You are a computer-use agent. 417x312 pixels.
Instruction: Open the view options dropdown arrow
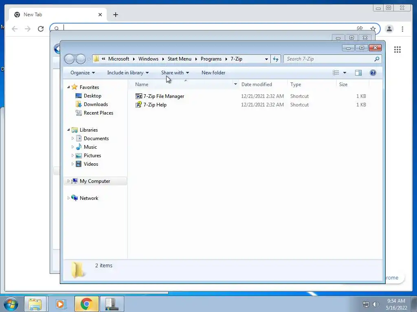point(345,73)
